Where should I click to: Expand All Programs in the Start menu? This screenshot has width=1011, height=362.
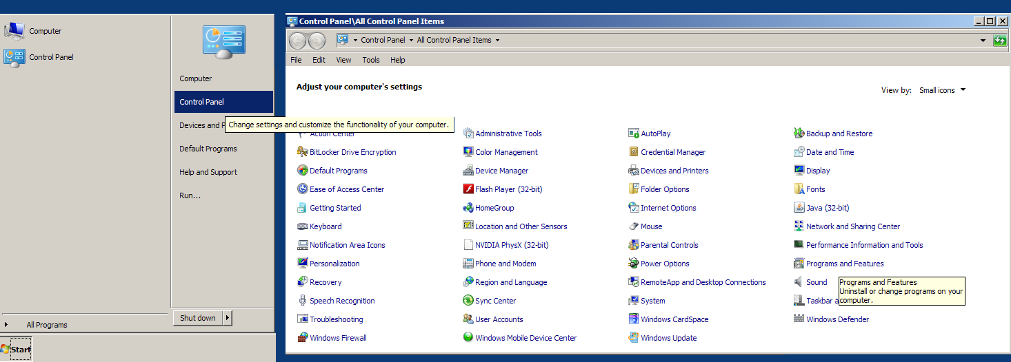click(x=47, y=325)
